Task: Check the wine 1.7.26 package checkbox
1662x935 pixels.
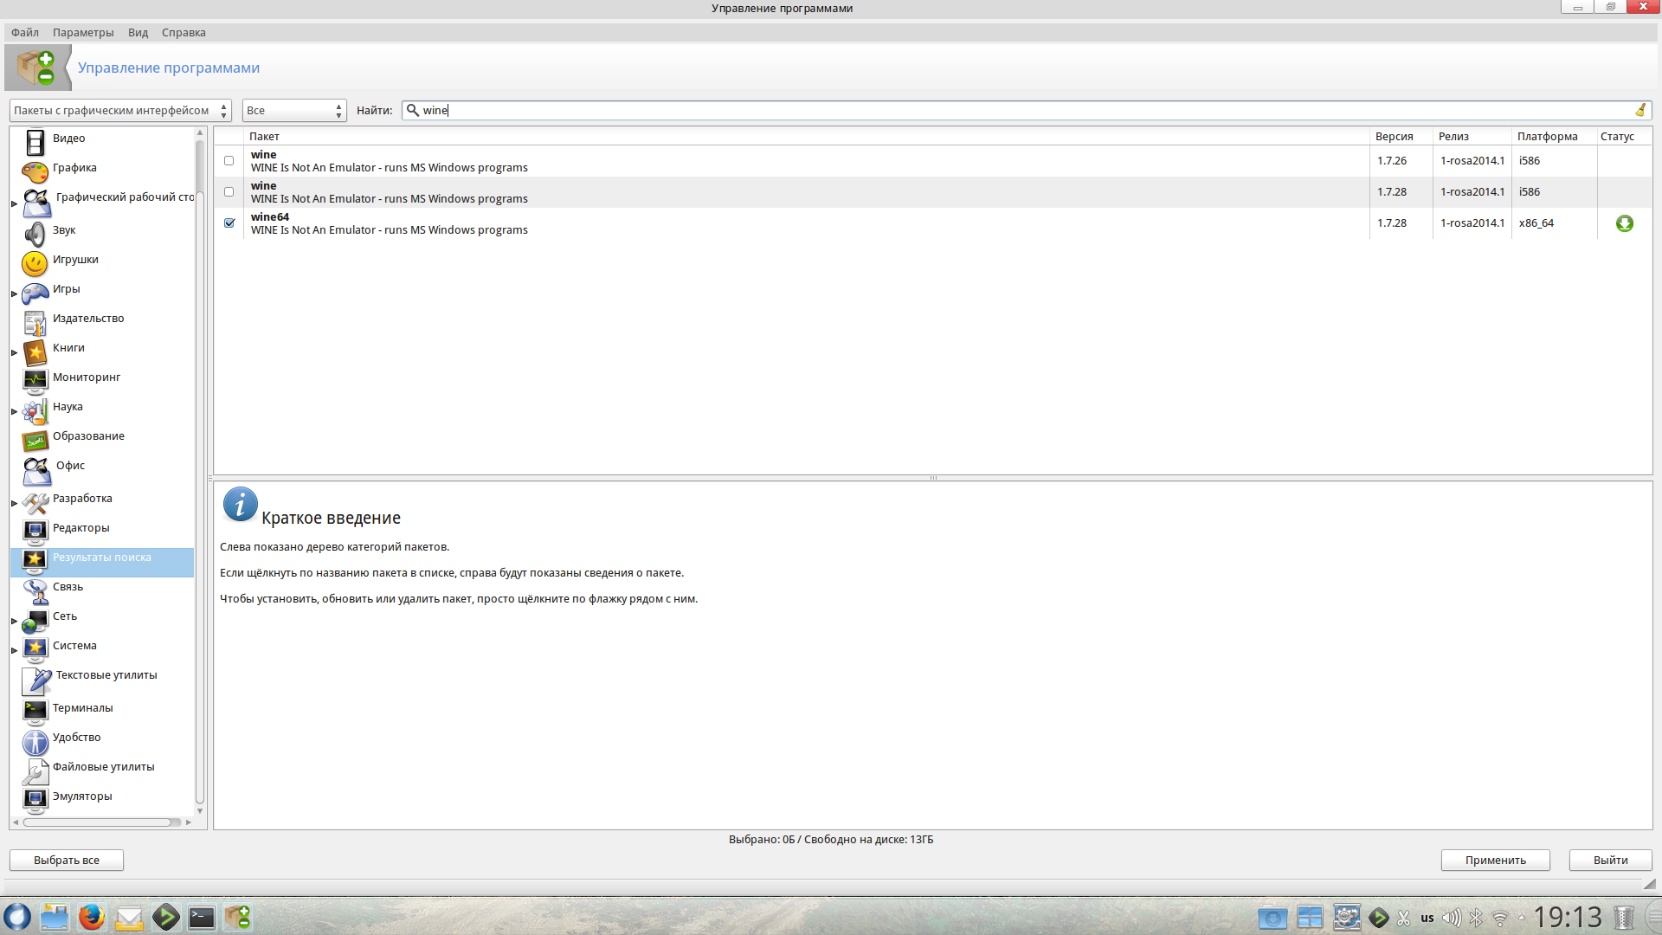Action: 229,161
